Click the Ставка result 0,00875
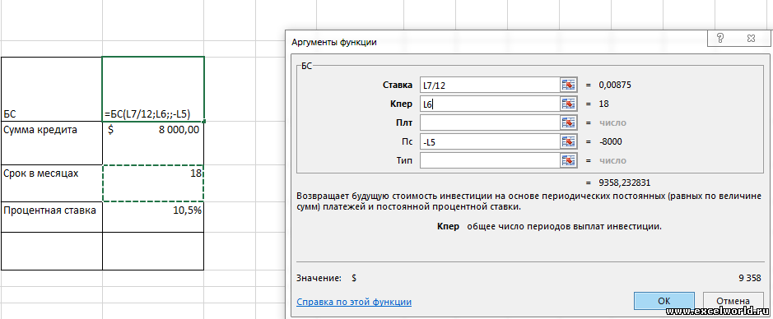Screen dimensions: 773x319 click(x=615, y=85)
